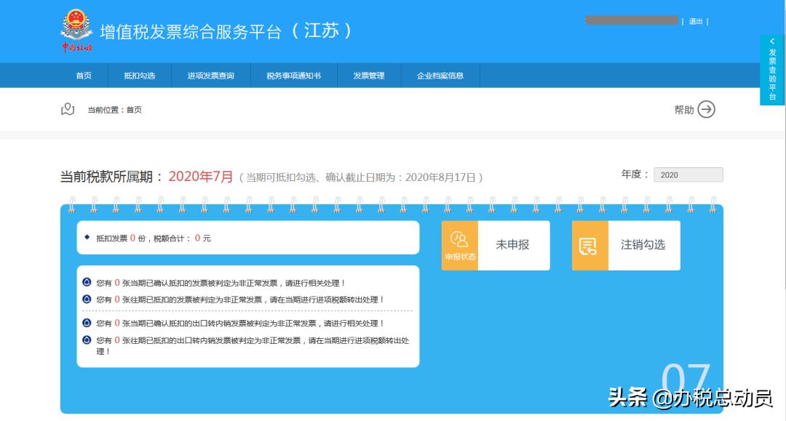Open the 企业档案信息 menu
Screen dimensions: 786x421
click(x=440, y=75)
